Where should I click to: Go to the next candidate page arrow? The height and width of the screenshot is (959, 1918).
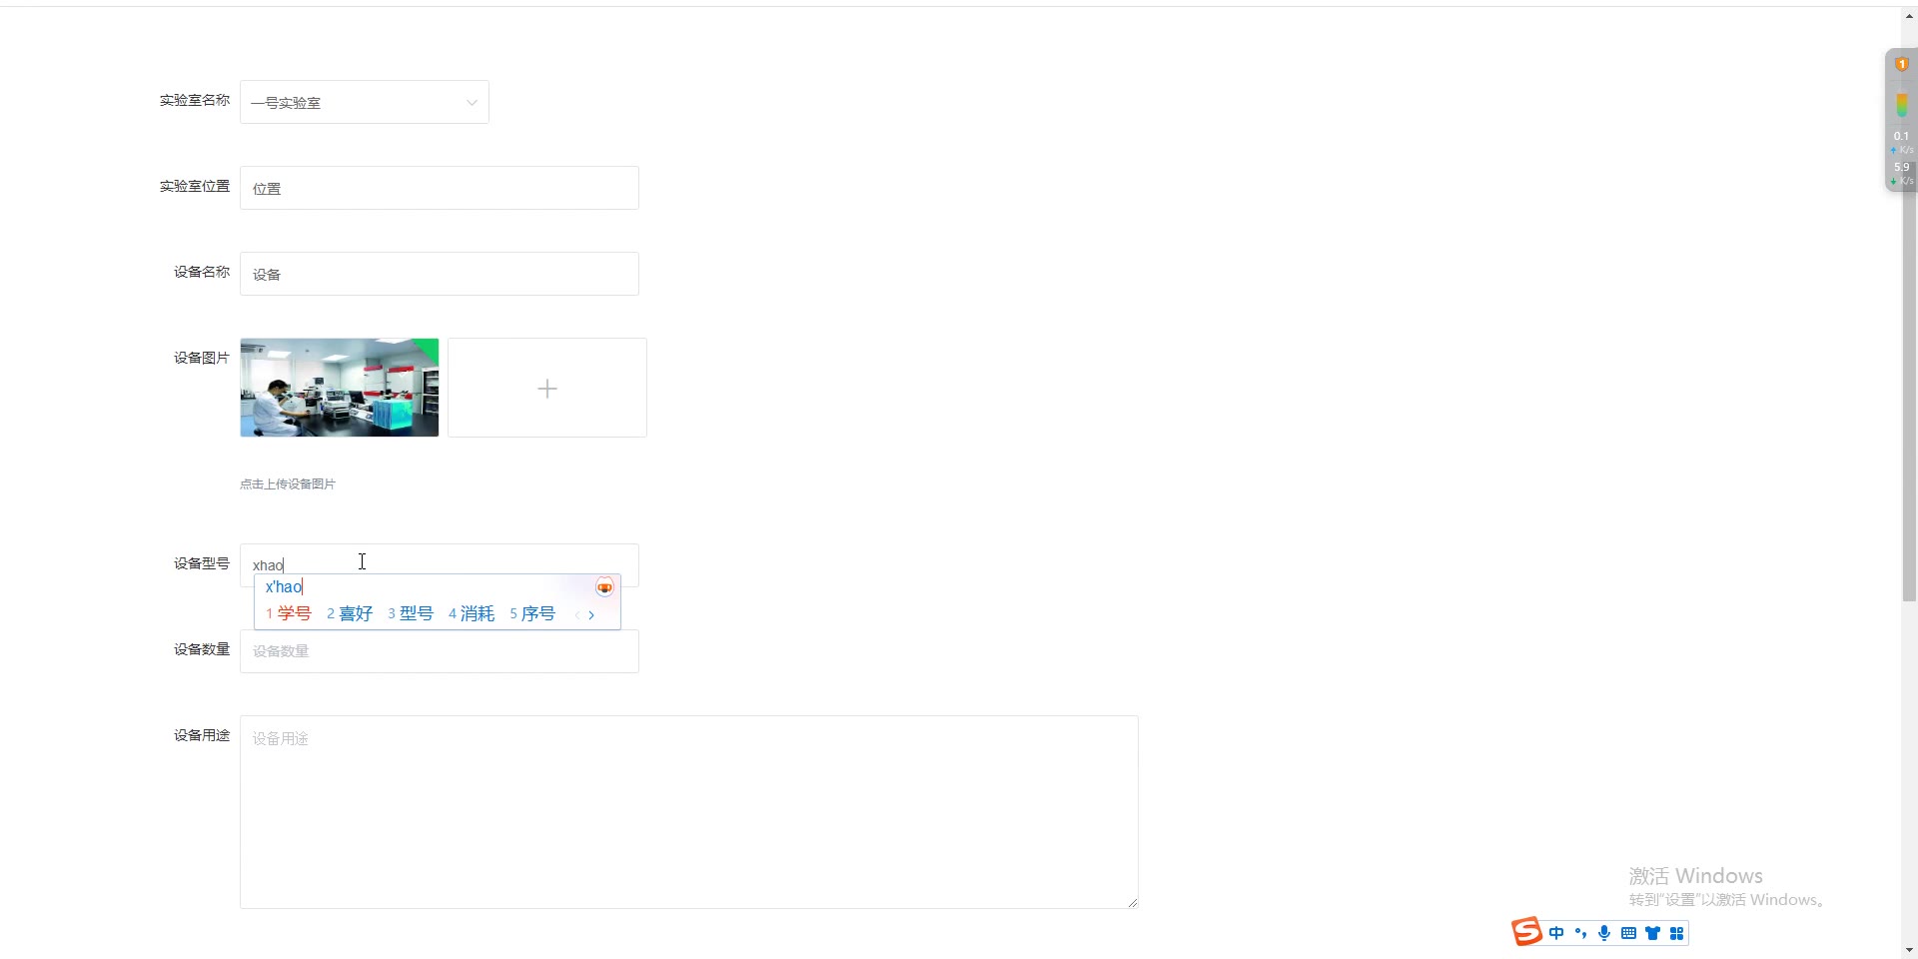tap(591, 614)
